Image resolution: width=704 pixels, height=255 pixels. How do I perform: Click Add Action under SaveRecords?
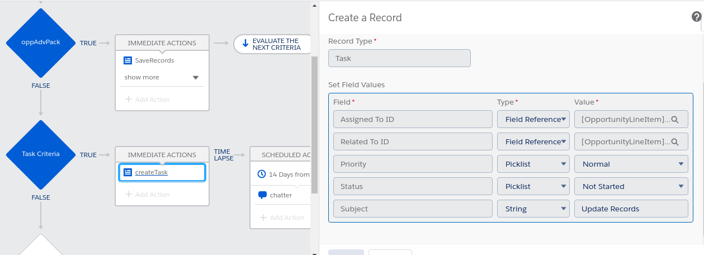pos(147,100)
